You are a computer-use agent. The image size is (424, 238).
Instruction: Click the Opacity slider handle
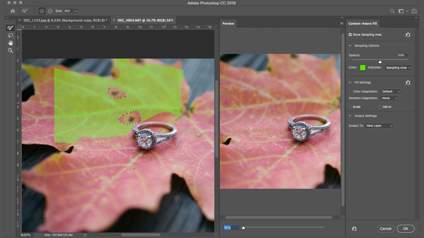coord(380,62)
